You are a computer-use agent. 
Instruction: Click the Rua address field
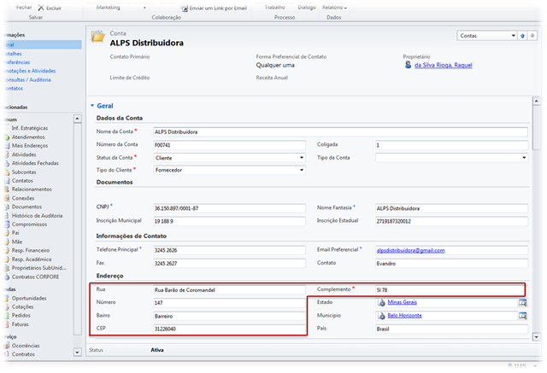(x=229, y=290)
